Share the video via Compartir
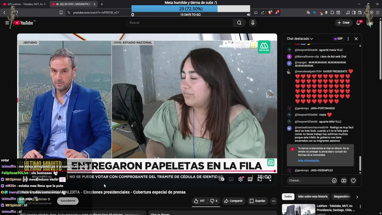The height and width of the screenshot is (215, 382). pos(233,201)
